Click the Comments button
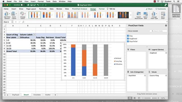Screen dimensions: 182x102 click(x=161, y=9)
